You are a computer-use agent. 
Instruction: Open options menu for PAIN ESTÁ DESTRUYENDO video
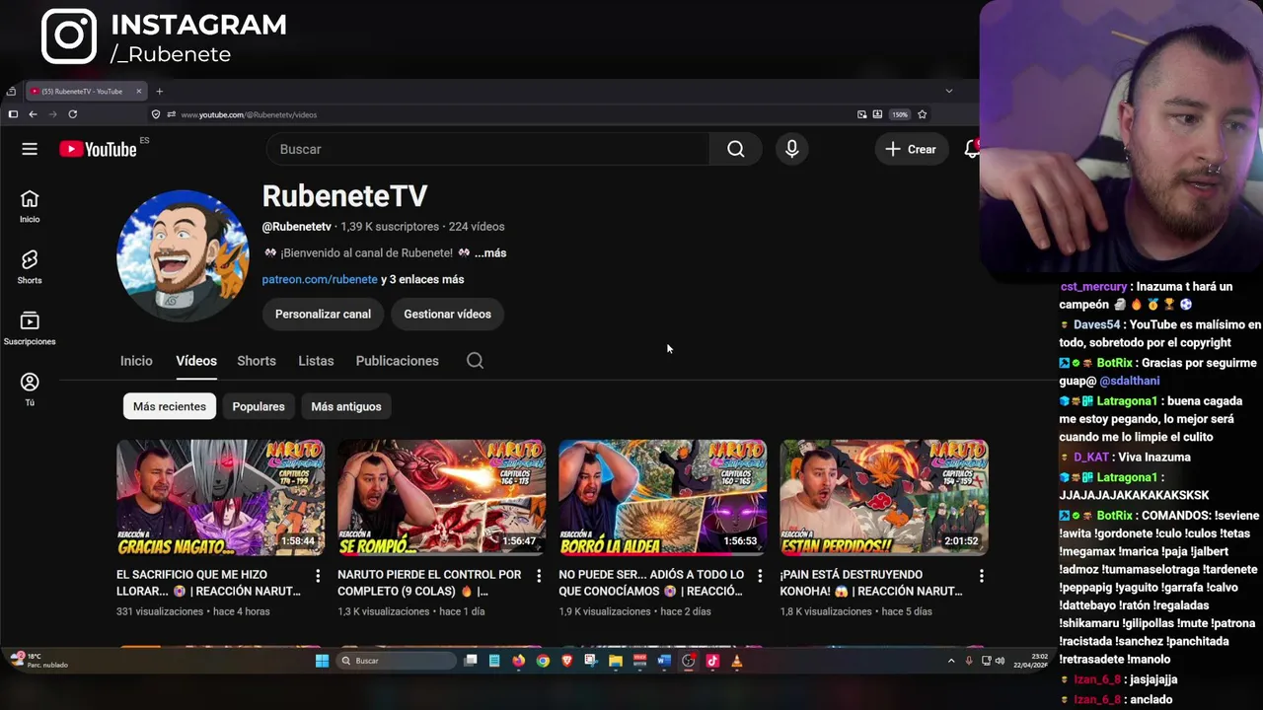coord(982,575)
